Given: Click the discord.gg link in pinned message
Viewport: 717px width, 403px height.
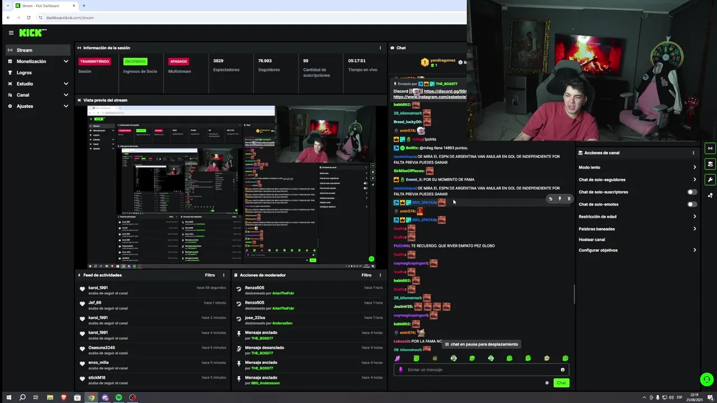Looking at the screenshot, I should (445, 91).
